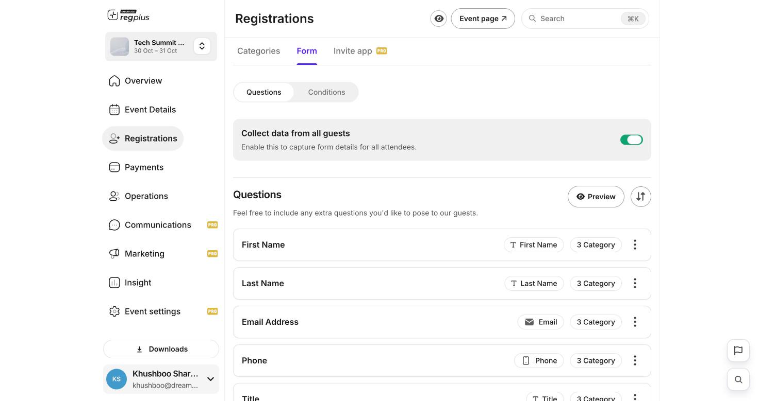Open the flag feedback floating button
Viewport: 758px width, 401px height.
pyautogui.click(x=738, y=351)
